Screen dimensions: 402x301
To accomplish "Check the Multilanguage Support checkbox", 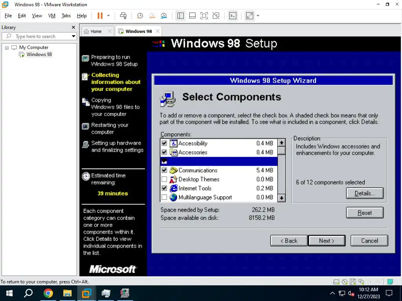I will 164,197.
